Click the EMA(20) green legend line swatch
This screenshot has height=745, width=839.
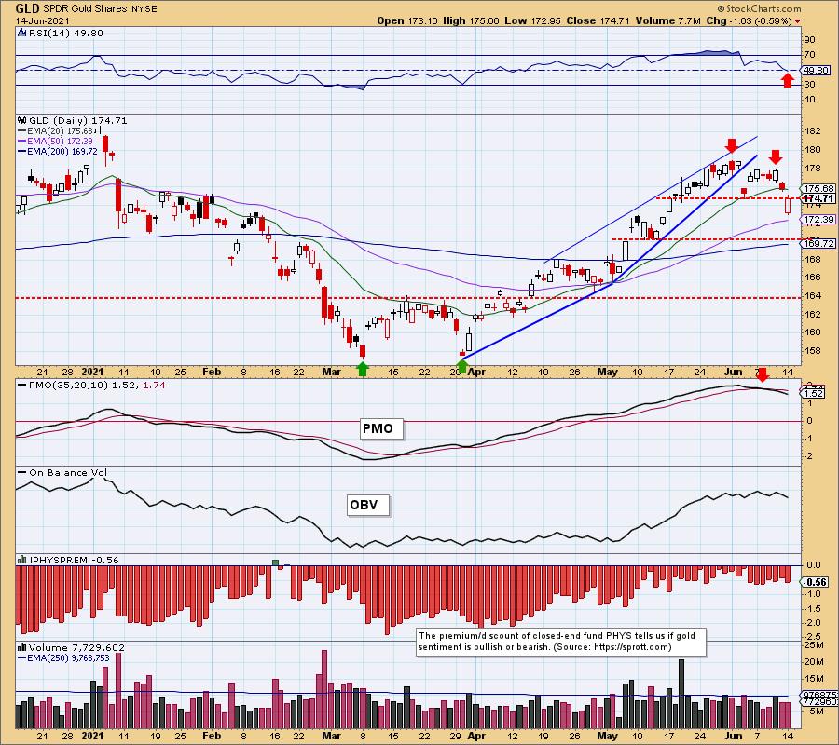pyautogui.click(x=22, y=131)
